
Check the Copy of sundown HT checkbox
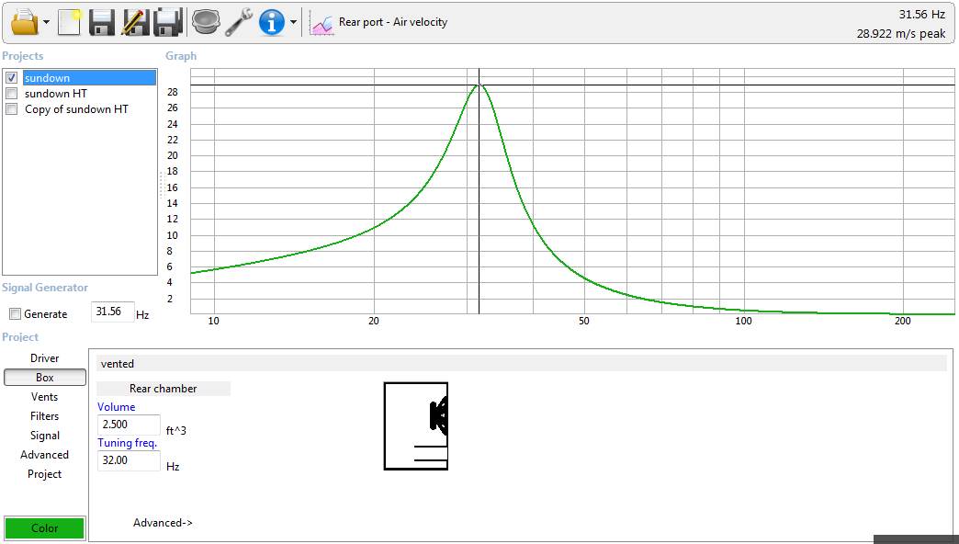tap(11, 109)
